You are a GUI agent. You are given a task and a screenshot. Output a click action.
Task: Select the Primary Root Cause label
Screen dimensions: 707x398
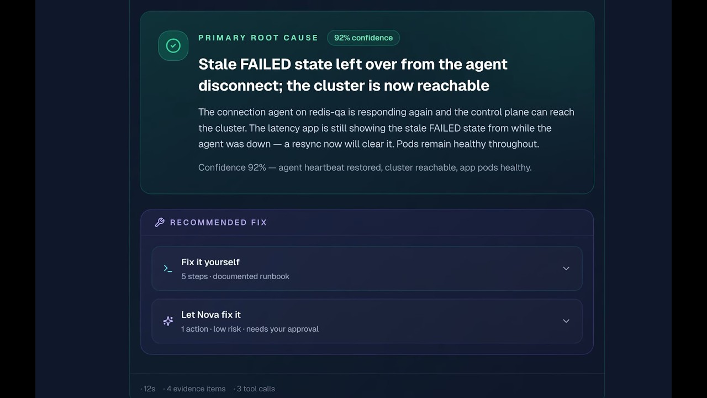258,38
